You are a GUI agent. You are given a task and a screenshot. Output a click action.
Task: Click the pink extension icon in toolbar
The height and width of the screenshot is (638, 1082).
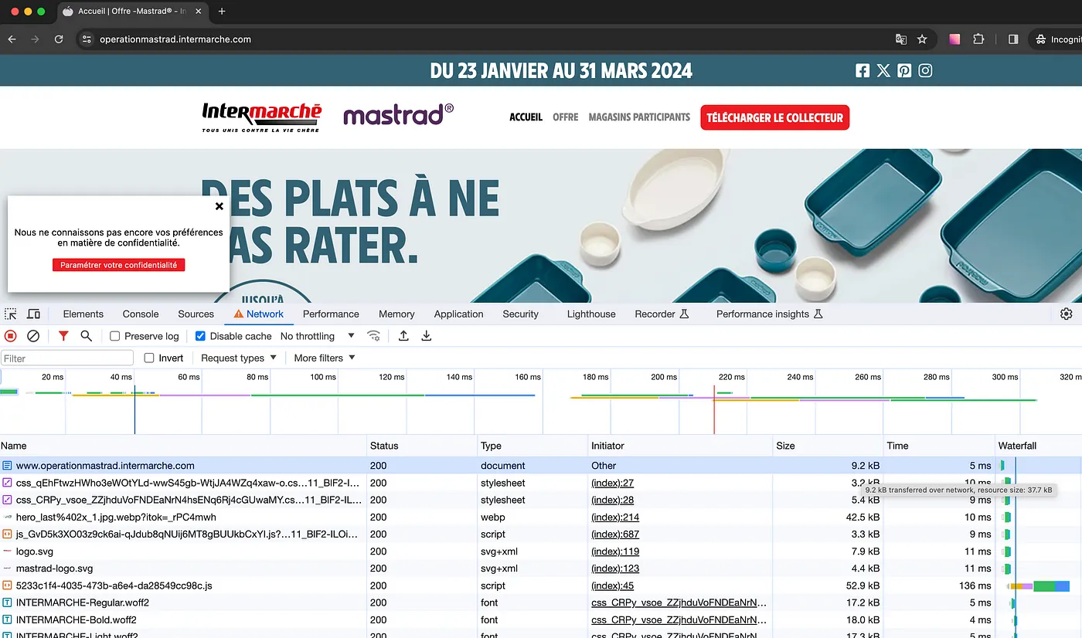pyautogui.click(x=954, y=39)
